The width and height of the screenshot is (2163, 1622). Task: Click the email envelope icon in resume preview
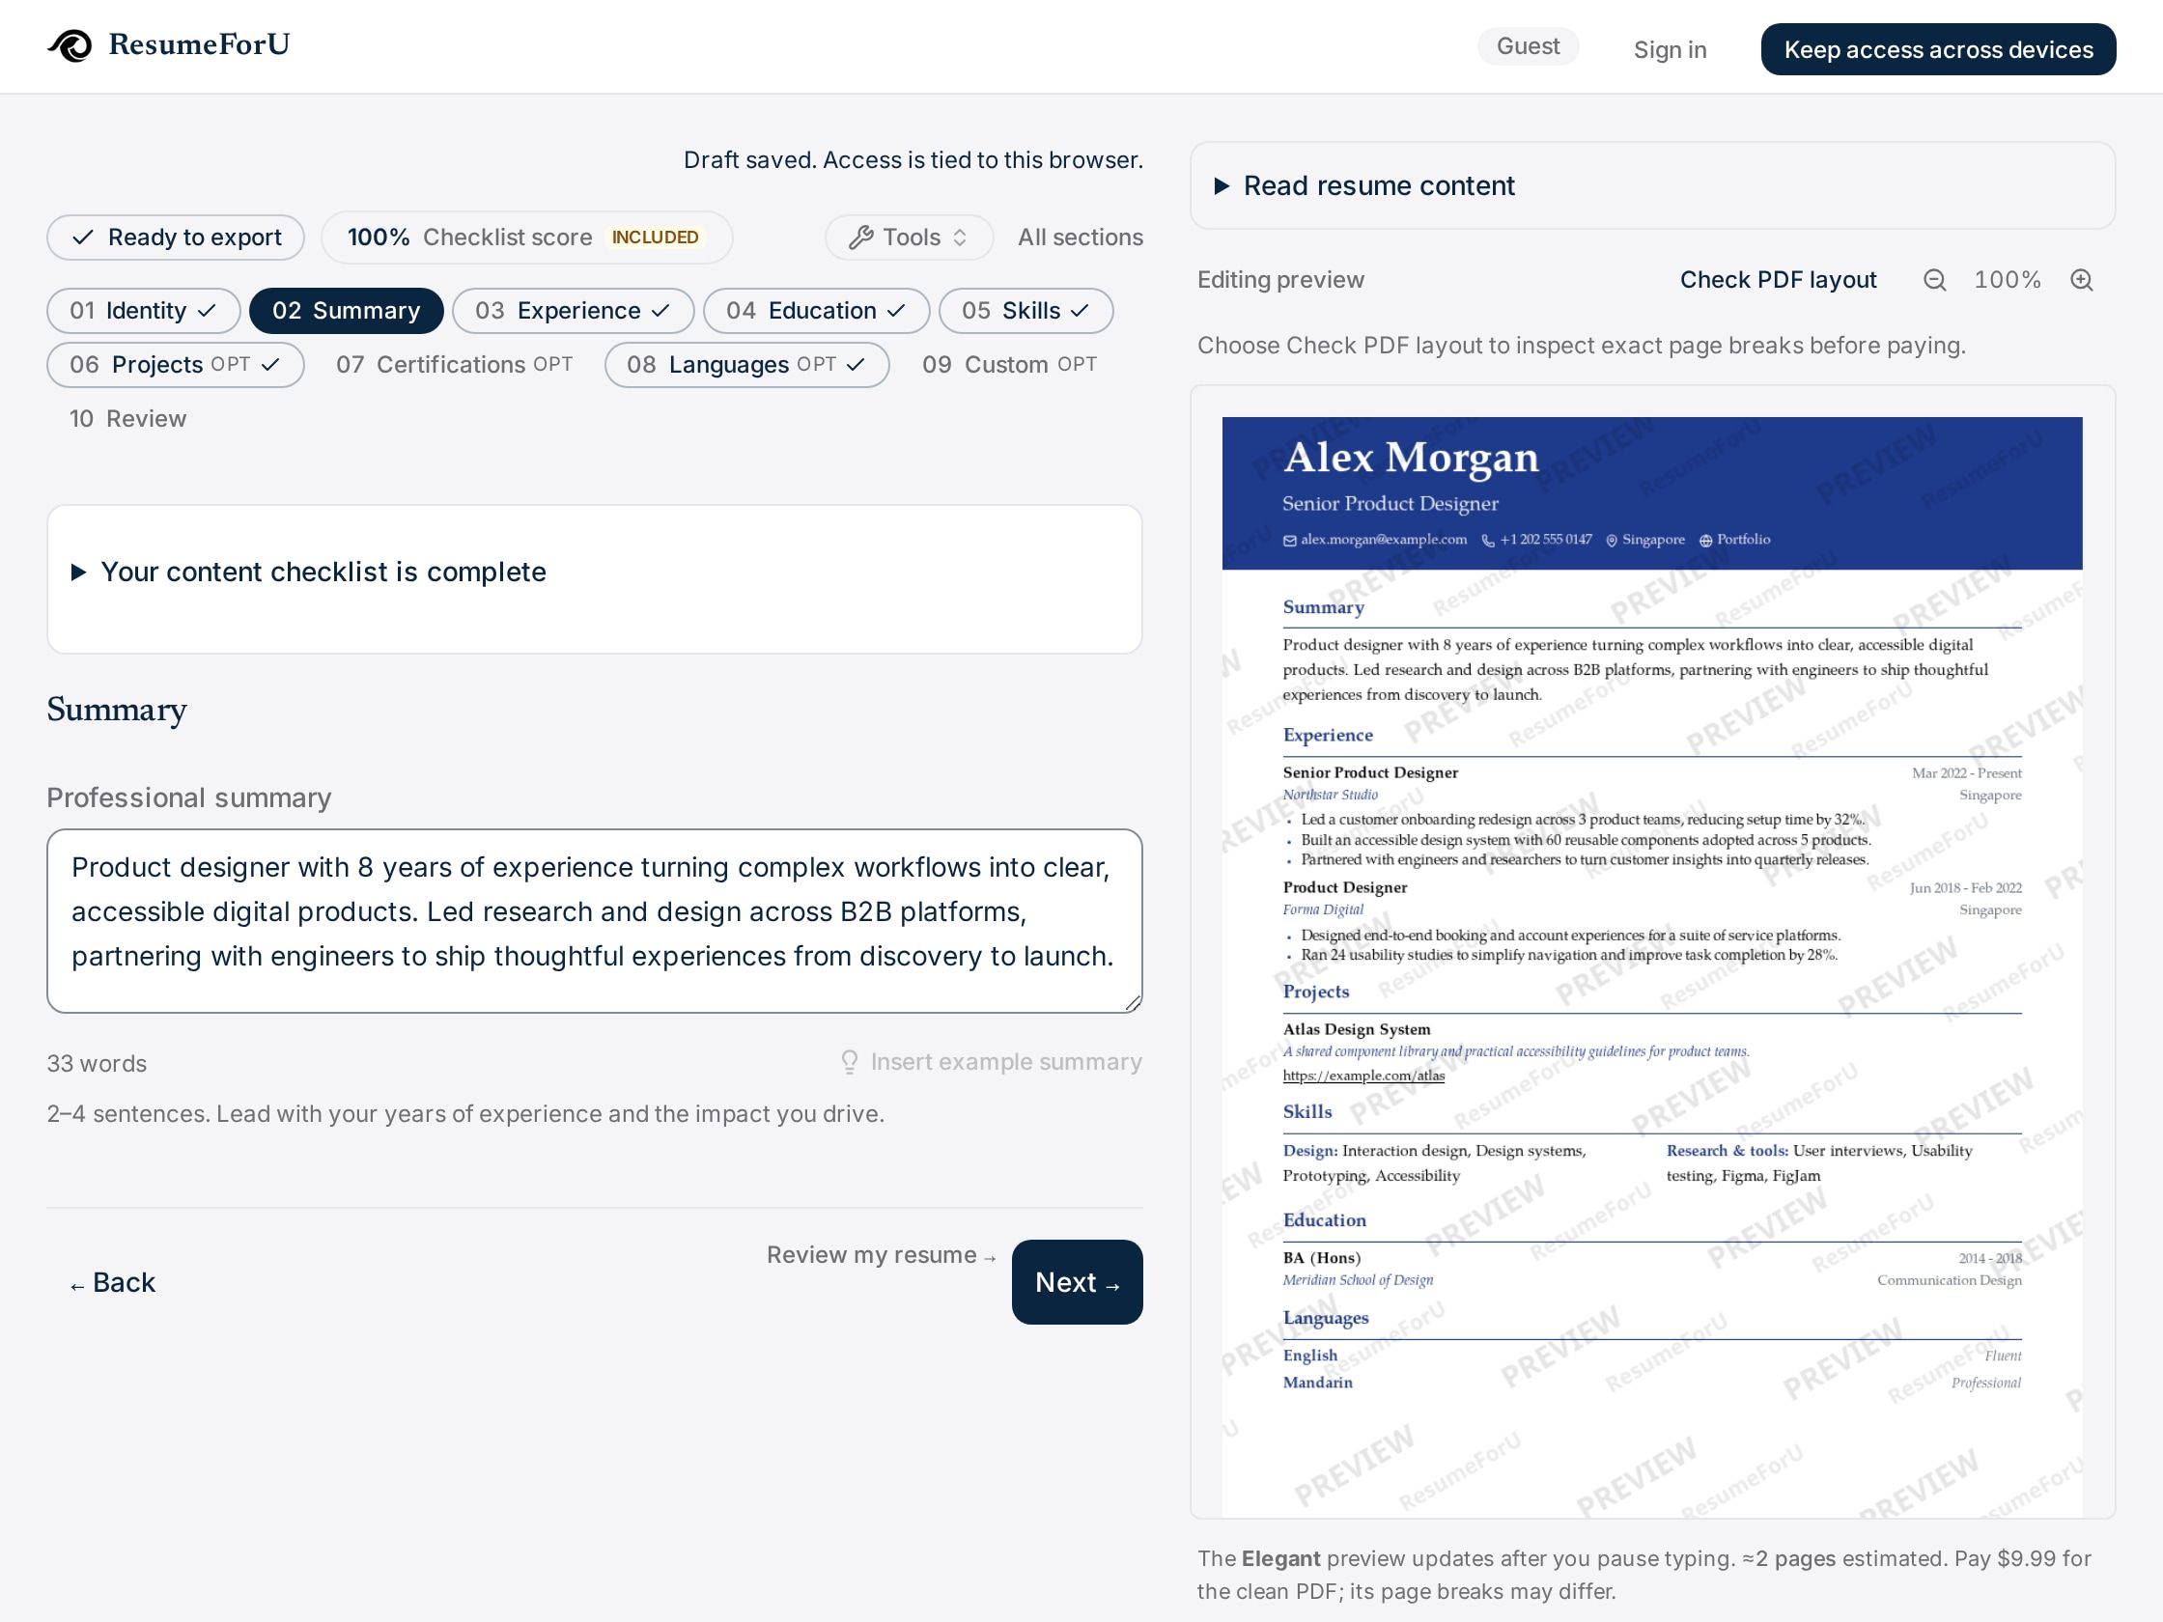(x=1290, y=541)
